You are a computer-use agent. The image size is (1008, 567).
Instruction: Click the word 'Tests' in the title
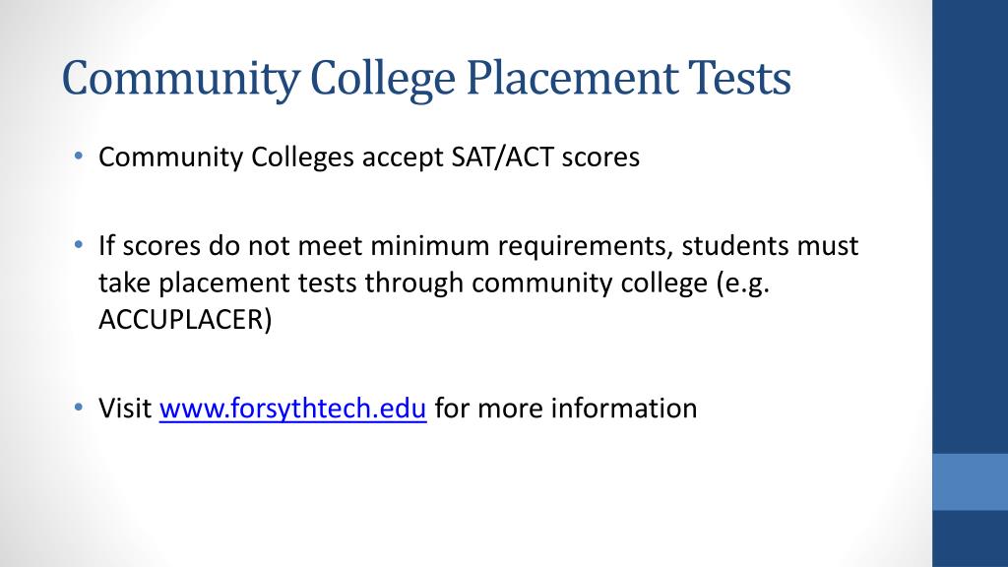(x=739, y=79)
